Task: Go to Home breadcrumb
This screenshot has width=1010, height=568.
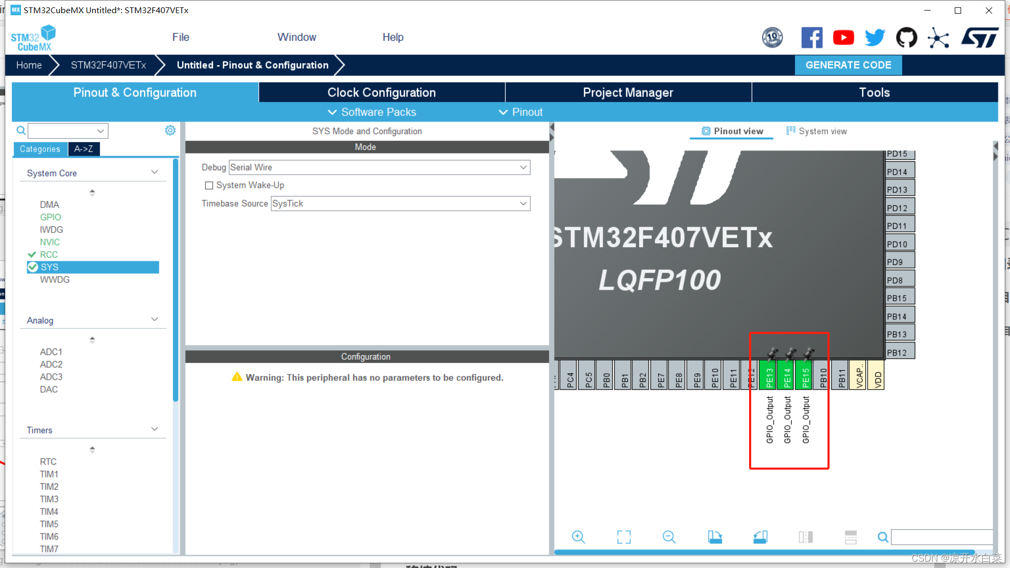Action: pyautogui.click(x=29, y=65)
